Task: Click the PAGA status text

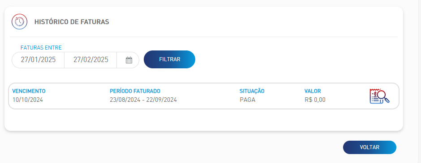Action: 247,100
